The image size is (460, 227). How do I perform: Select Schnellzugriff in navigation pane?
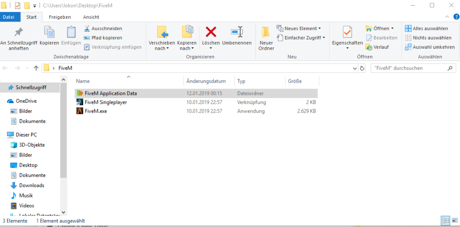[30, 87]
